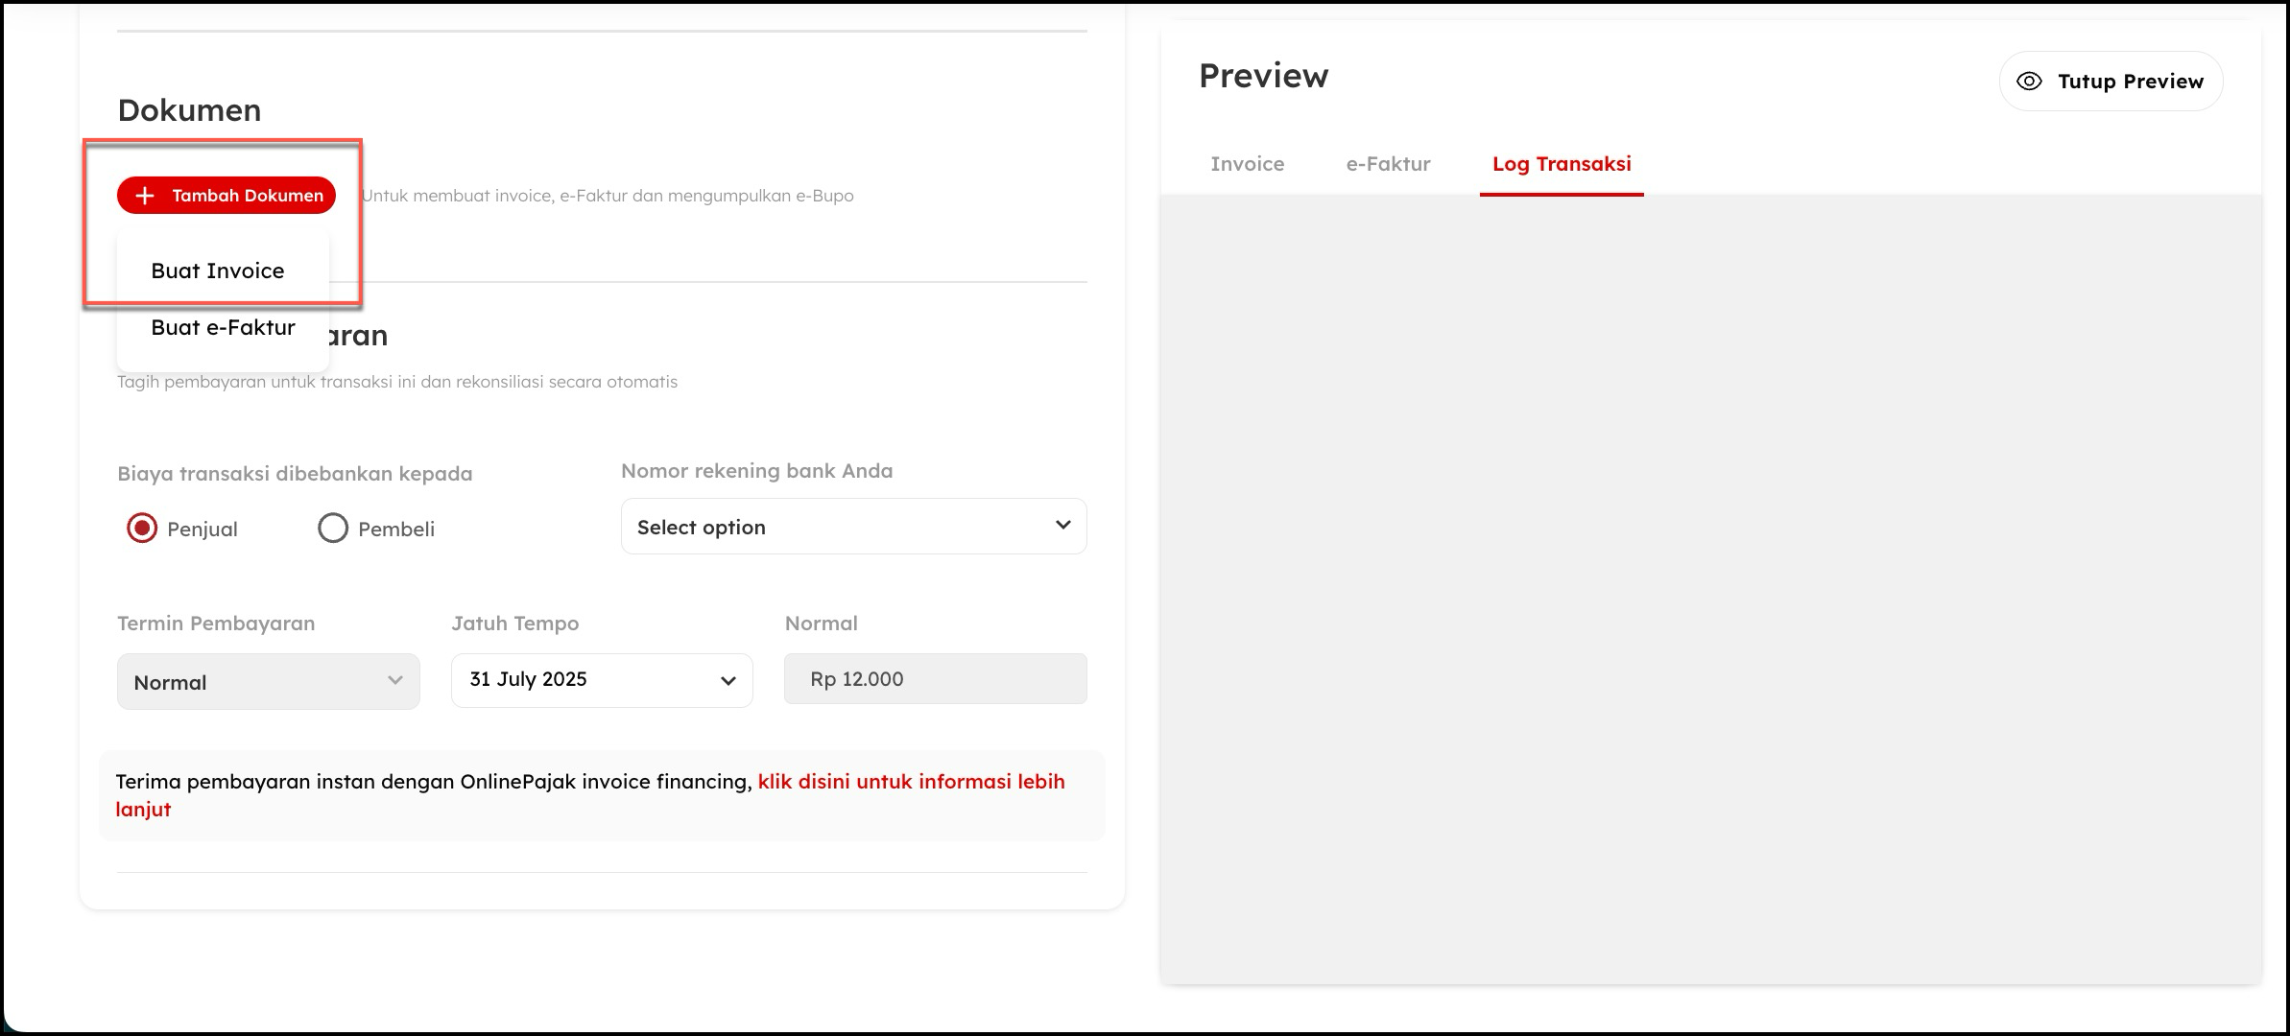
Task: Click the plus icon on Tambah Dokumen
Action: 145,196
